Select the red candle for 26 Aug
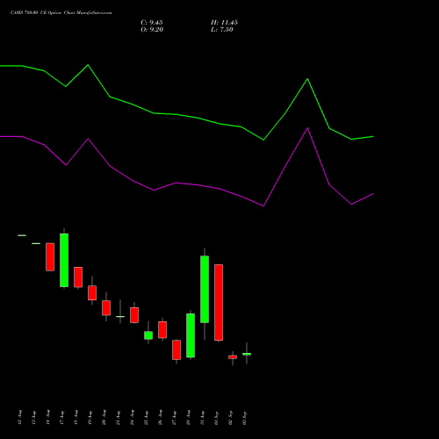Image resolution: width=439 pixels, height=439 pixels. [162, 329]
